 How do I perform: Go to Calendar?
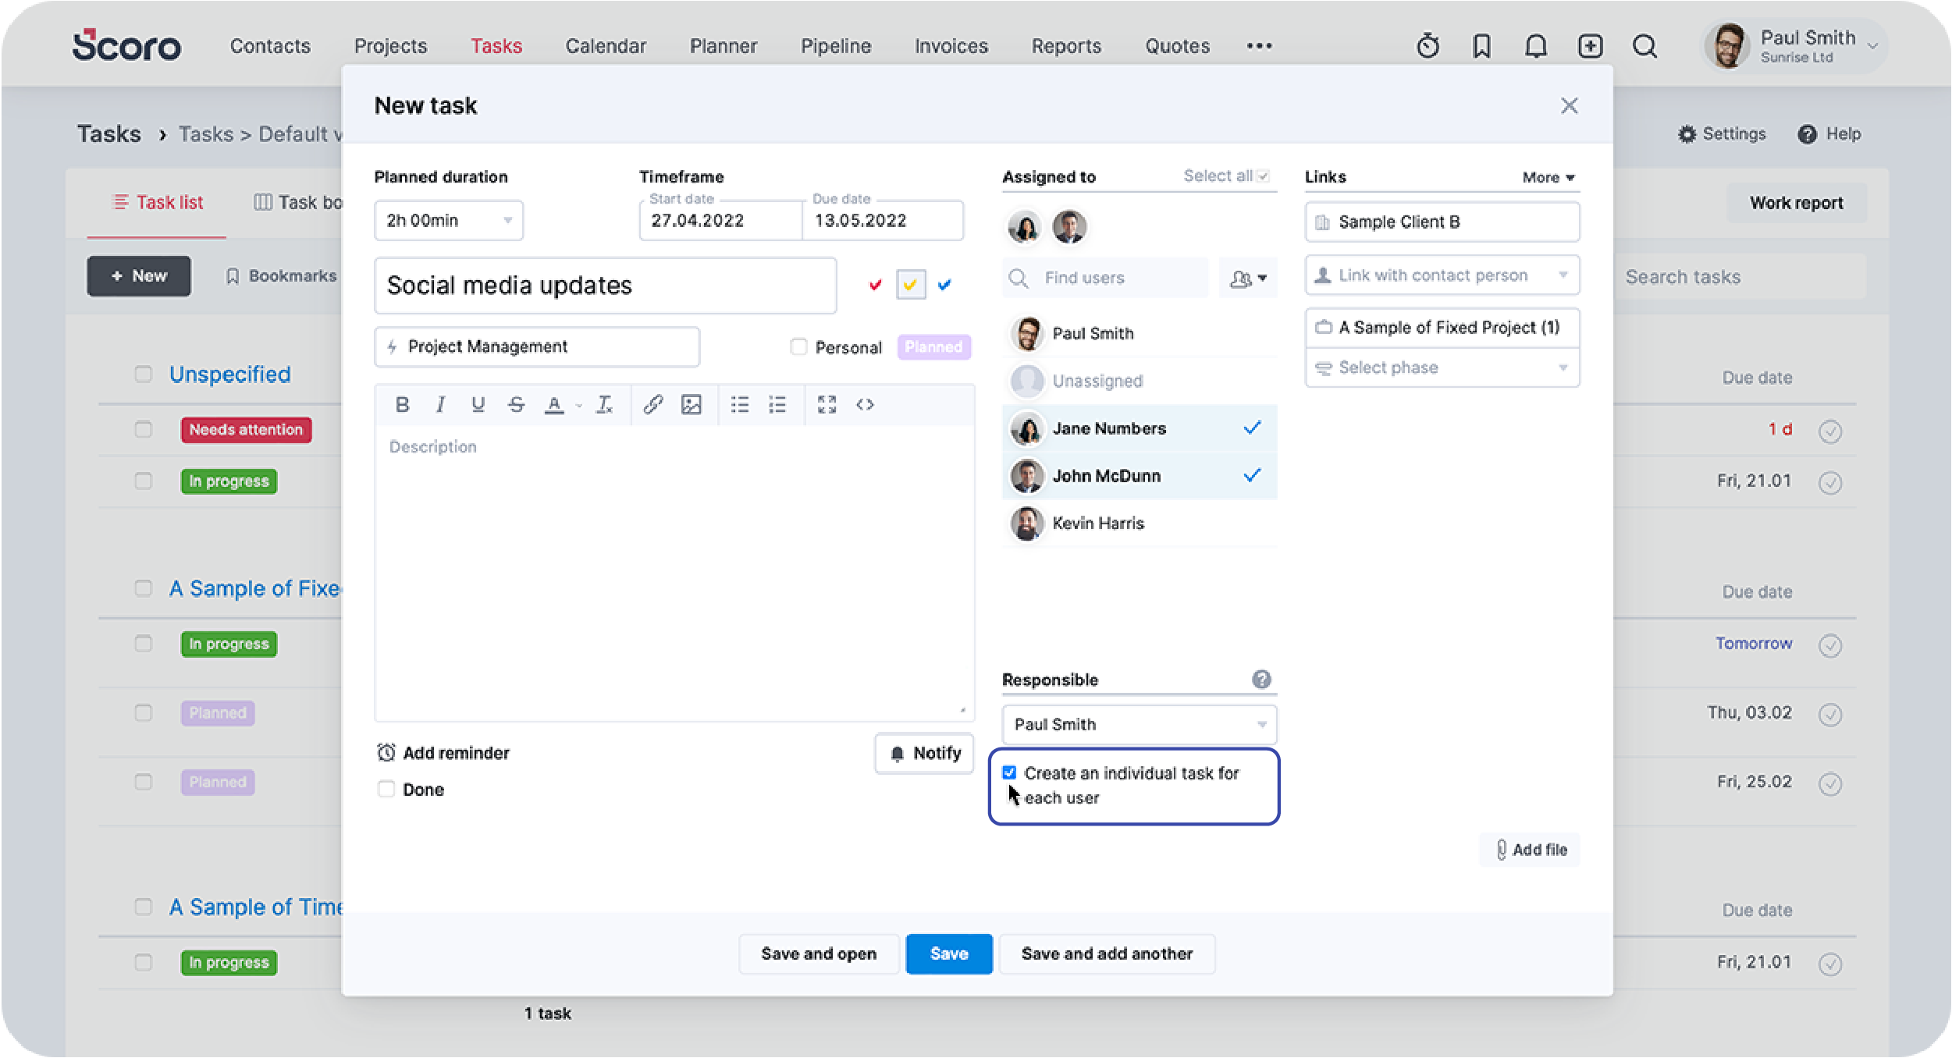click(606, 46)
